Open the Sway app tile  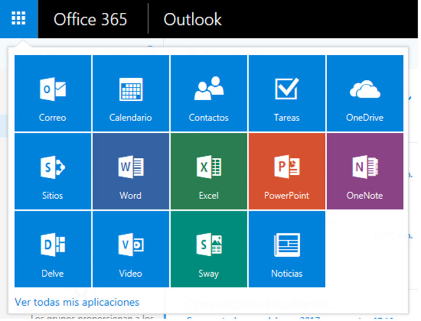tap(209, 249)
